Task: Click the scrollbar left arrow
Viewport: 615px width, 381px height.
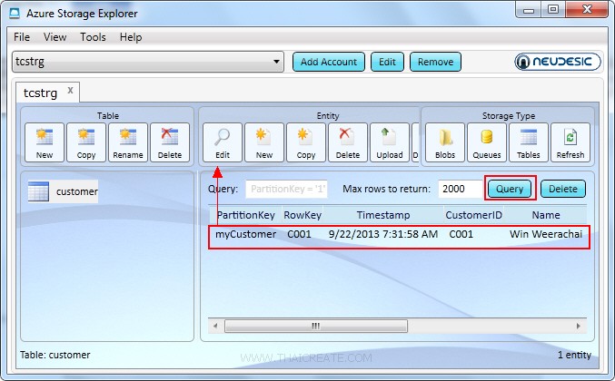Action: (215, 326)
